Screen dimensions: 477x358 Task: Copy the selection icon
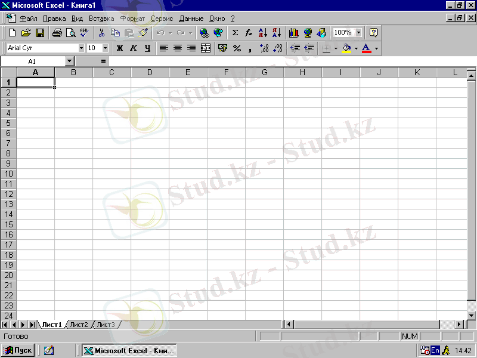point(115,33)
